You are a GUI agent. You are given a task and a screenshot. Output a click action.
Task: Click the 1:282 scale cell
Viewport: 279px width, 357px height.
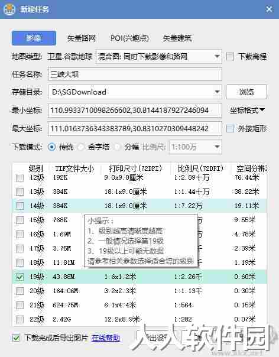coord(183,319)
